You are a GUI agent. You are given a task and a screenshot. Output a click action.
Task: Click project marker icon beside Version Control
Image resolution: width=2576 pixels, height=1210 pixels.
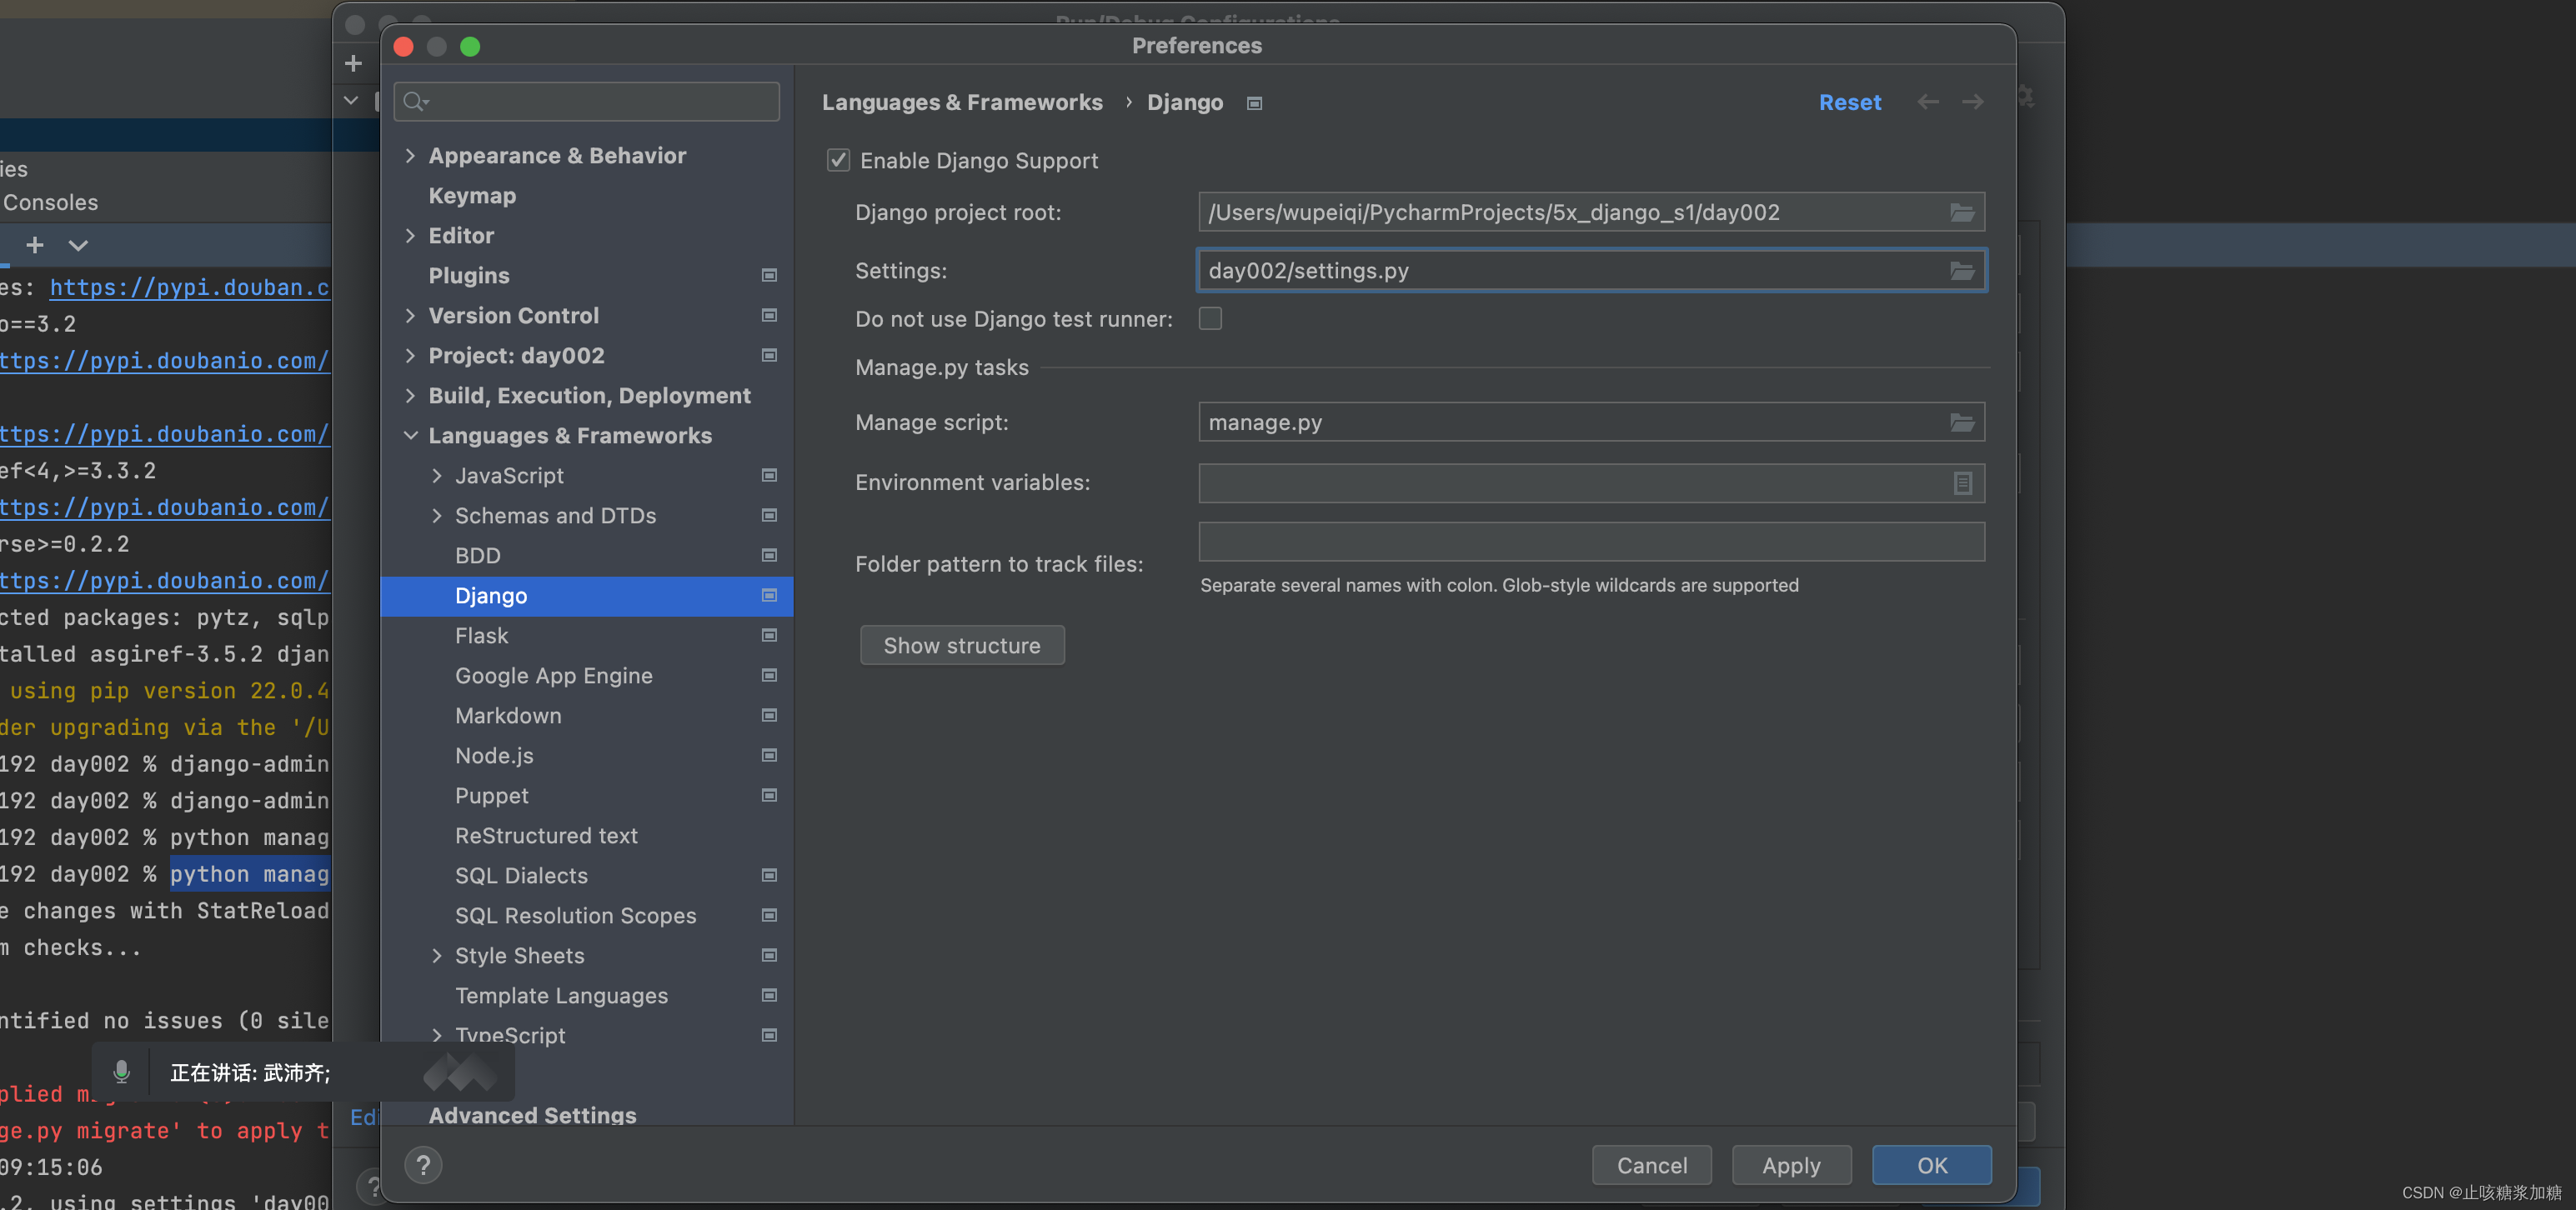[769, 315]
